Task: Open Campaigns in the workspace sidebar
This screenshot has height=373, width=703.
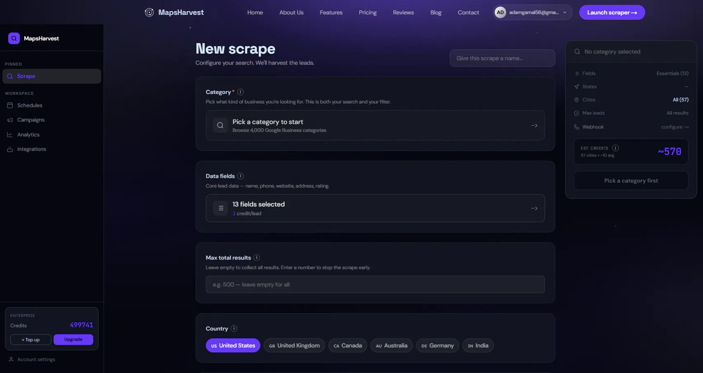Action: [52, 120]
